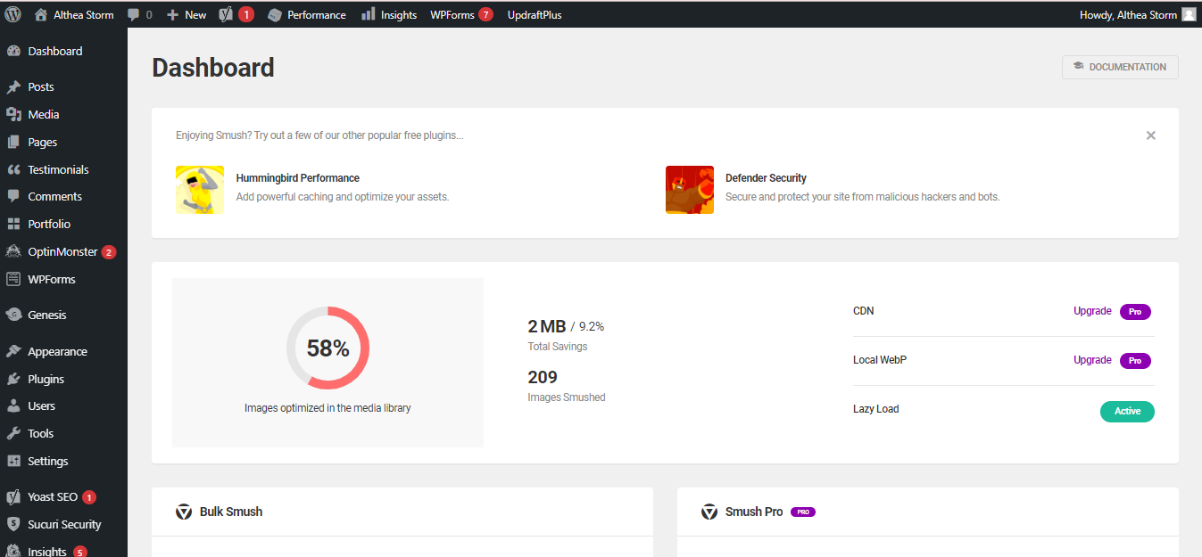Click the WPForms 7 notification badge
The width and height of the screenshot is (1202, 557).
pos(485,14)
